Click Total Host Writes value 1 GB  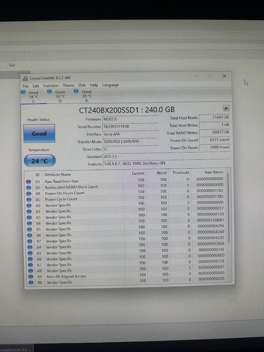point(215,125)
